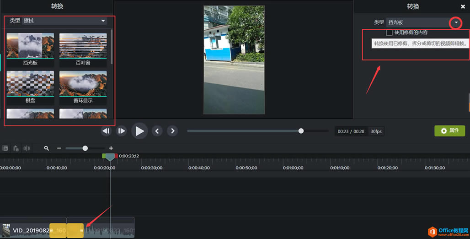Click the split clip icon

(x=27, y=148)
